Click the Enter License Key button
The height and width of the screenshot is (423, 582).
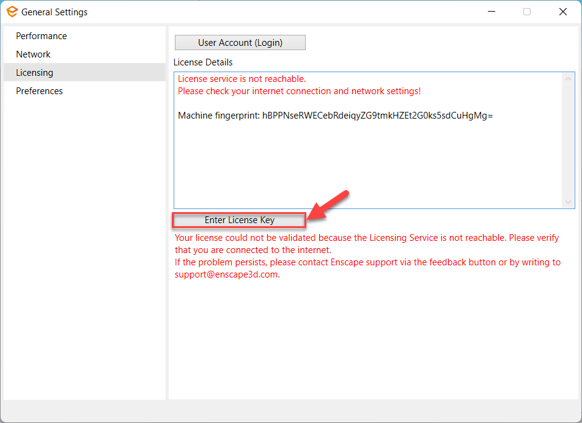pyautogui.click(x=239, y=220)
